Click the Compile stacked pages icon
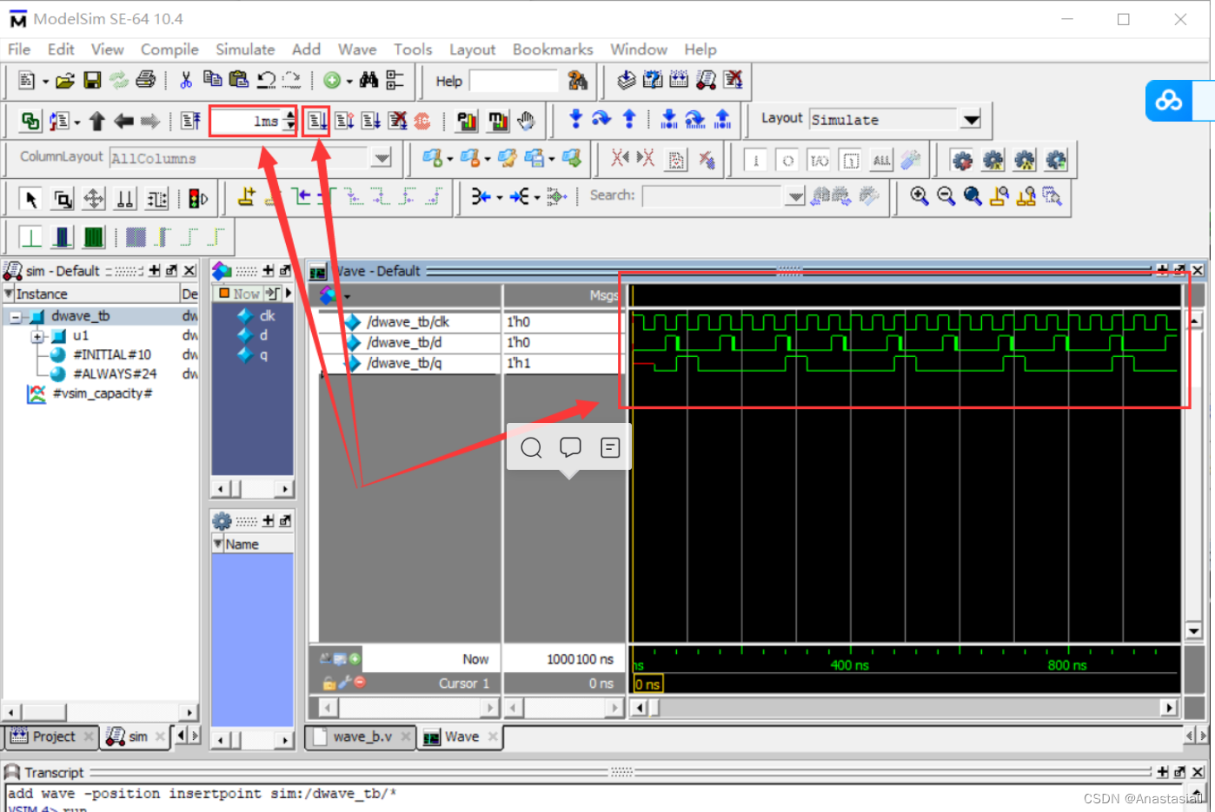This screenshot has height=812, width=1215. pos(626,80)
